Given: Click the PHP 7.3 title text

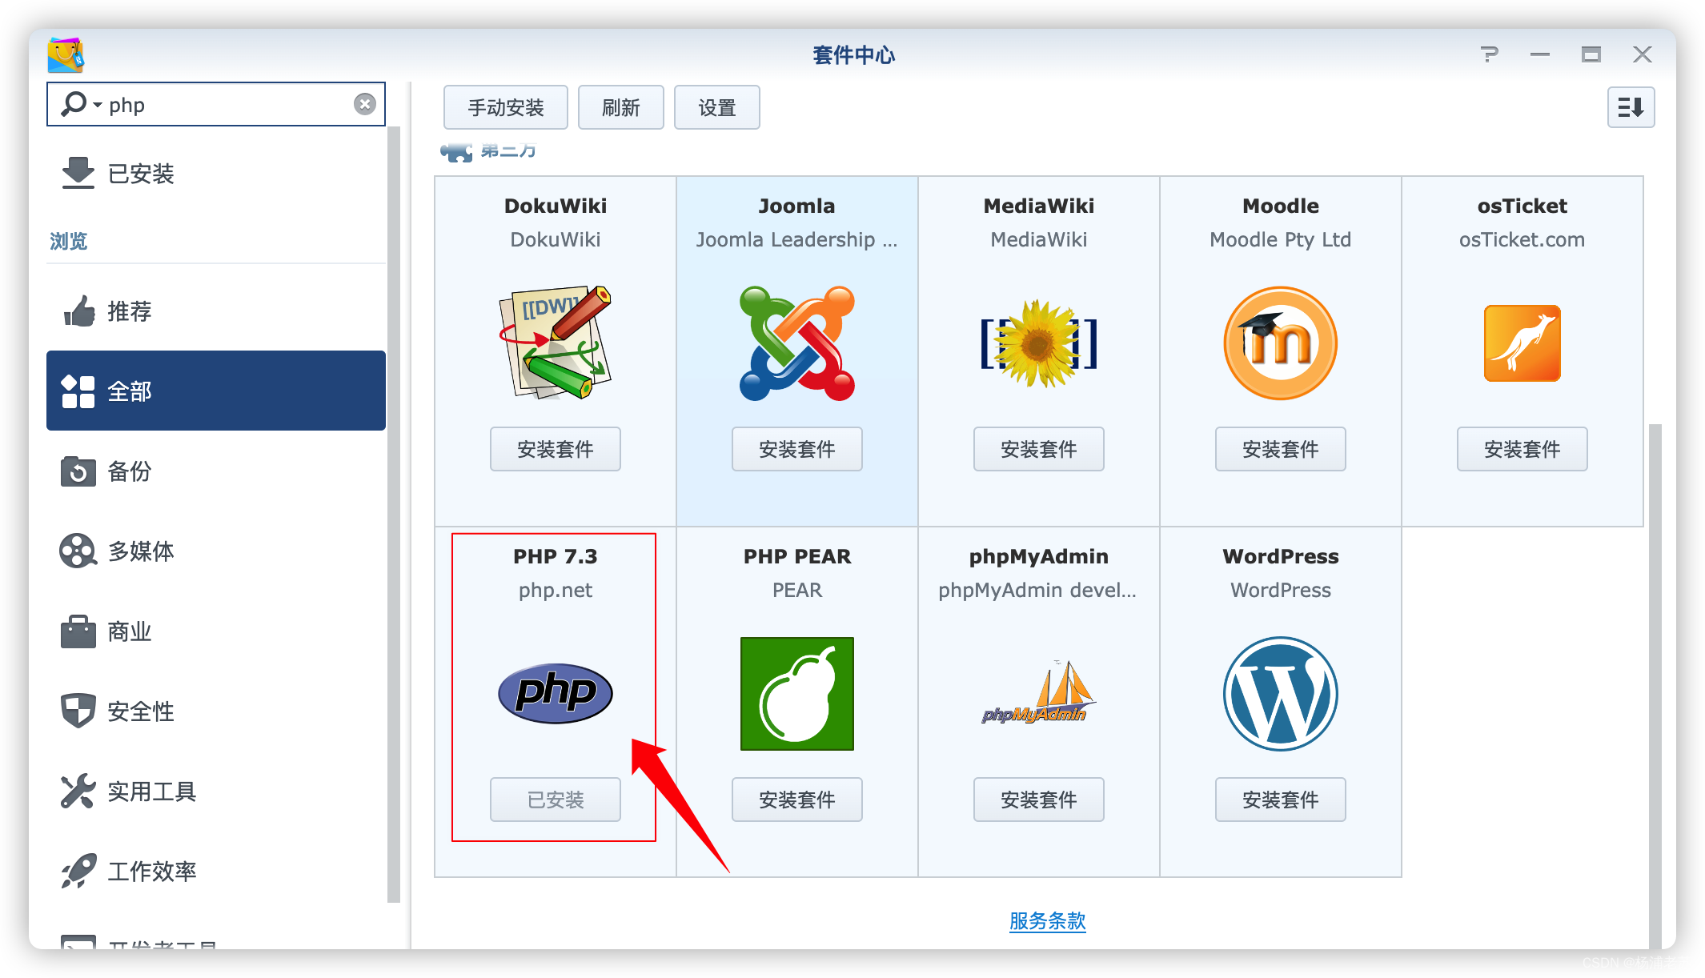Looking at the screenshot, I should pos(556,556).
